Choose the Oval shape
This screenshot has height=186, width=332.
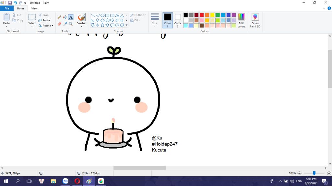click(102, 15)
